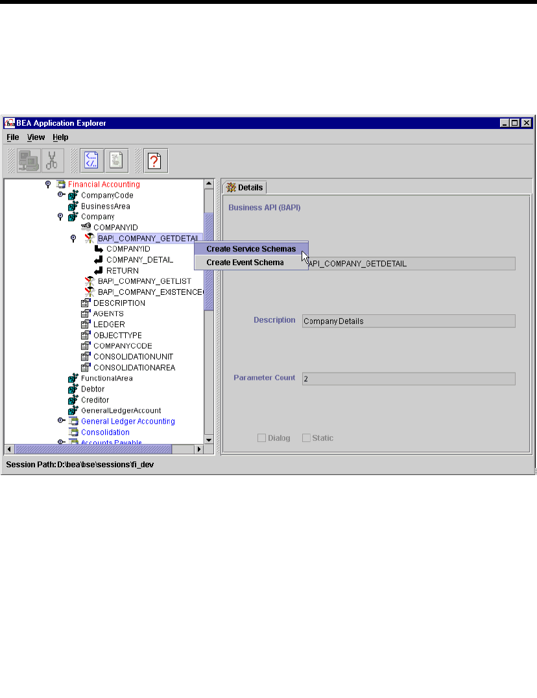Click the BAPI_COMPANY_GETLIST method icon
This screenshot has height=698, width=537.
90,281
